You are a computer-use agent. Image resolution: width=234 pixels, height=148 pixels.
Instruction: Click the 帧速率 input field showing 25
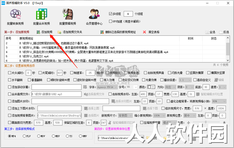(90, 73)
